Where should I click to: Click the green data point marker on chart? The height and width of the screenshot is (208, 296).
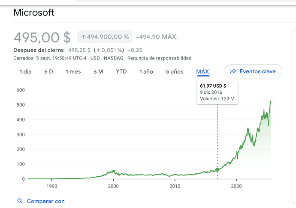pos(217,170)
